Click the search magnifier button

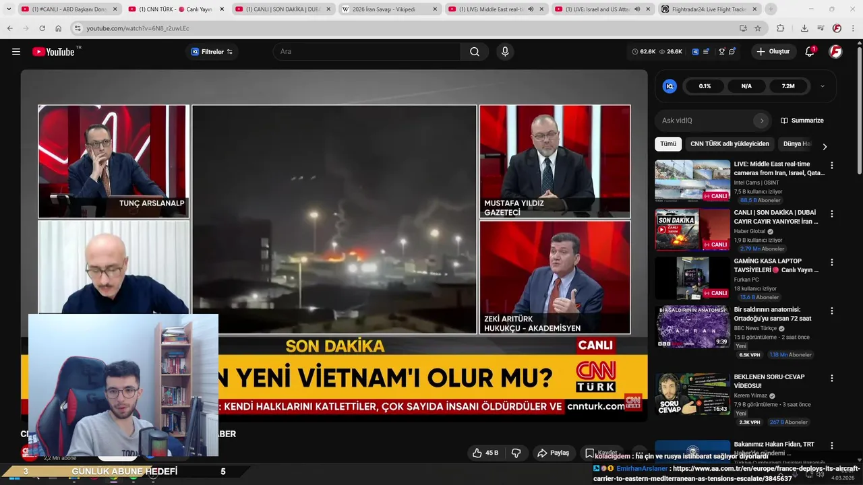coord(475,52)
